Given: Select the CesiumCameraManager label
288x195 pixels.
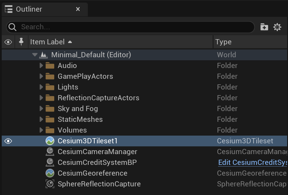Looking at the screenshot, I should click(98, 152).
